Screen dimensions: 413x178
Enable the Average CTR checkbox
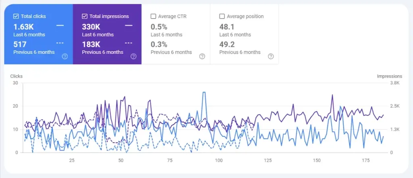pyautogui.click(x=153, y=17)
